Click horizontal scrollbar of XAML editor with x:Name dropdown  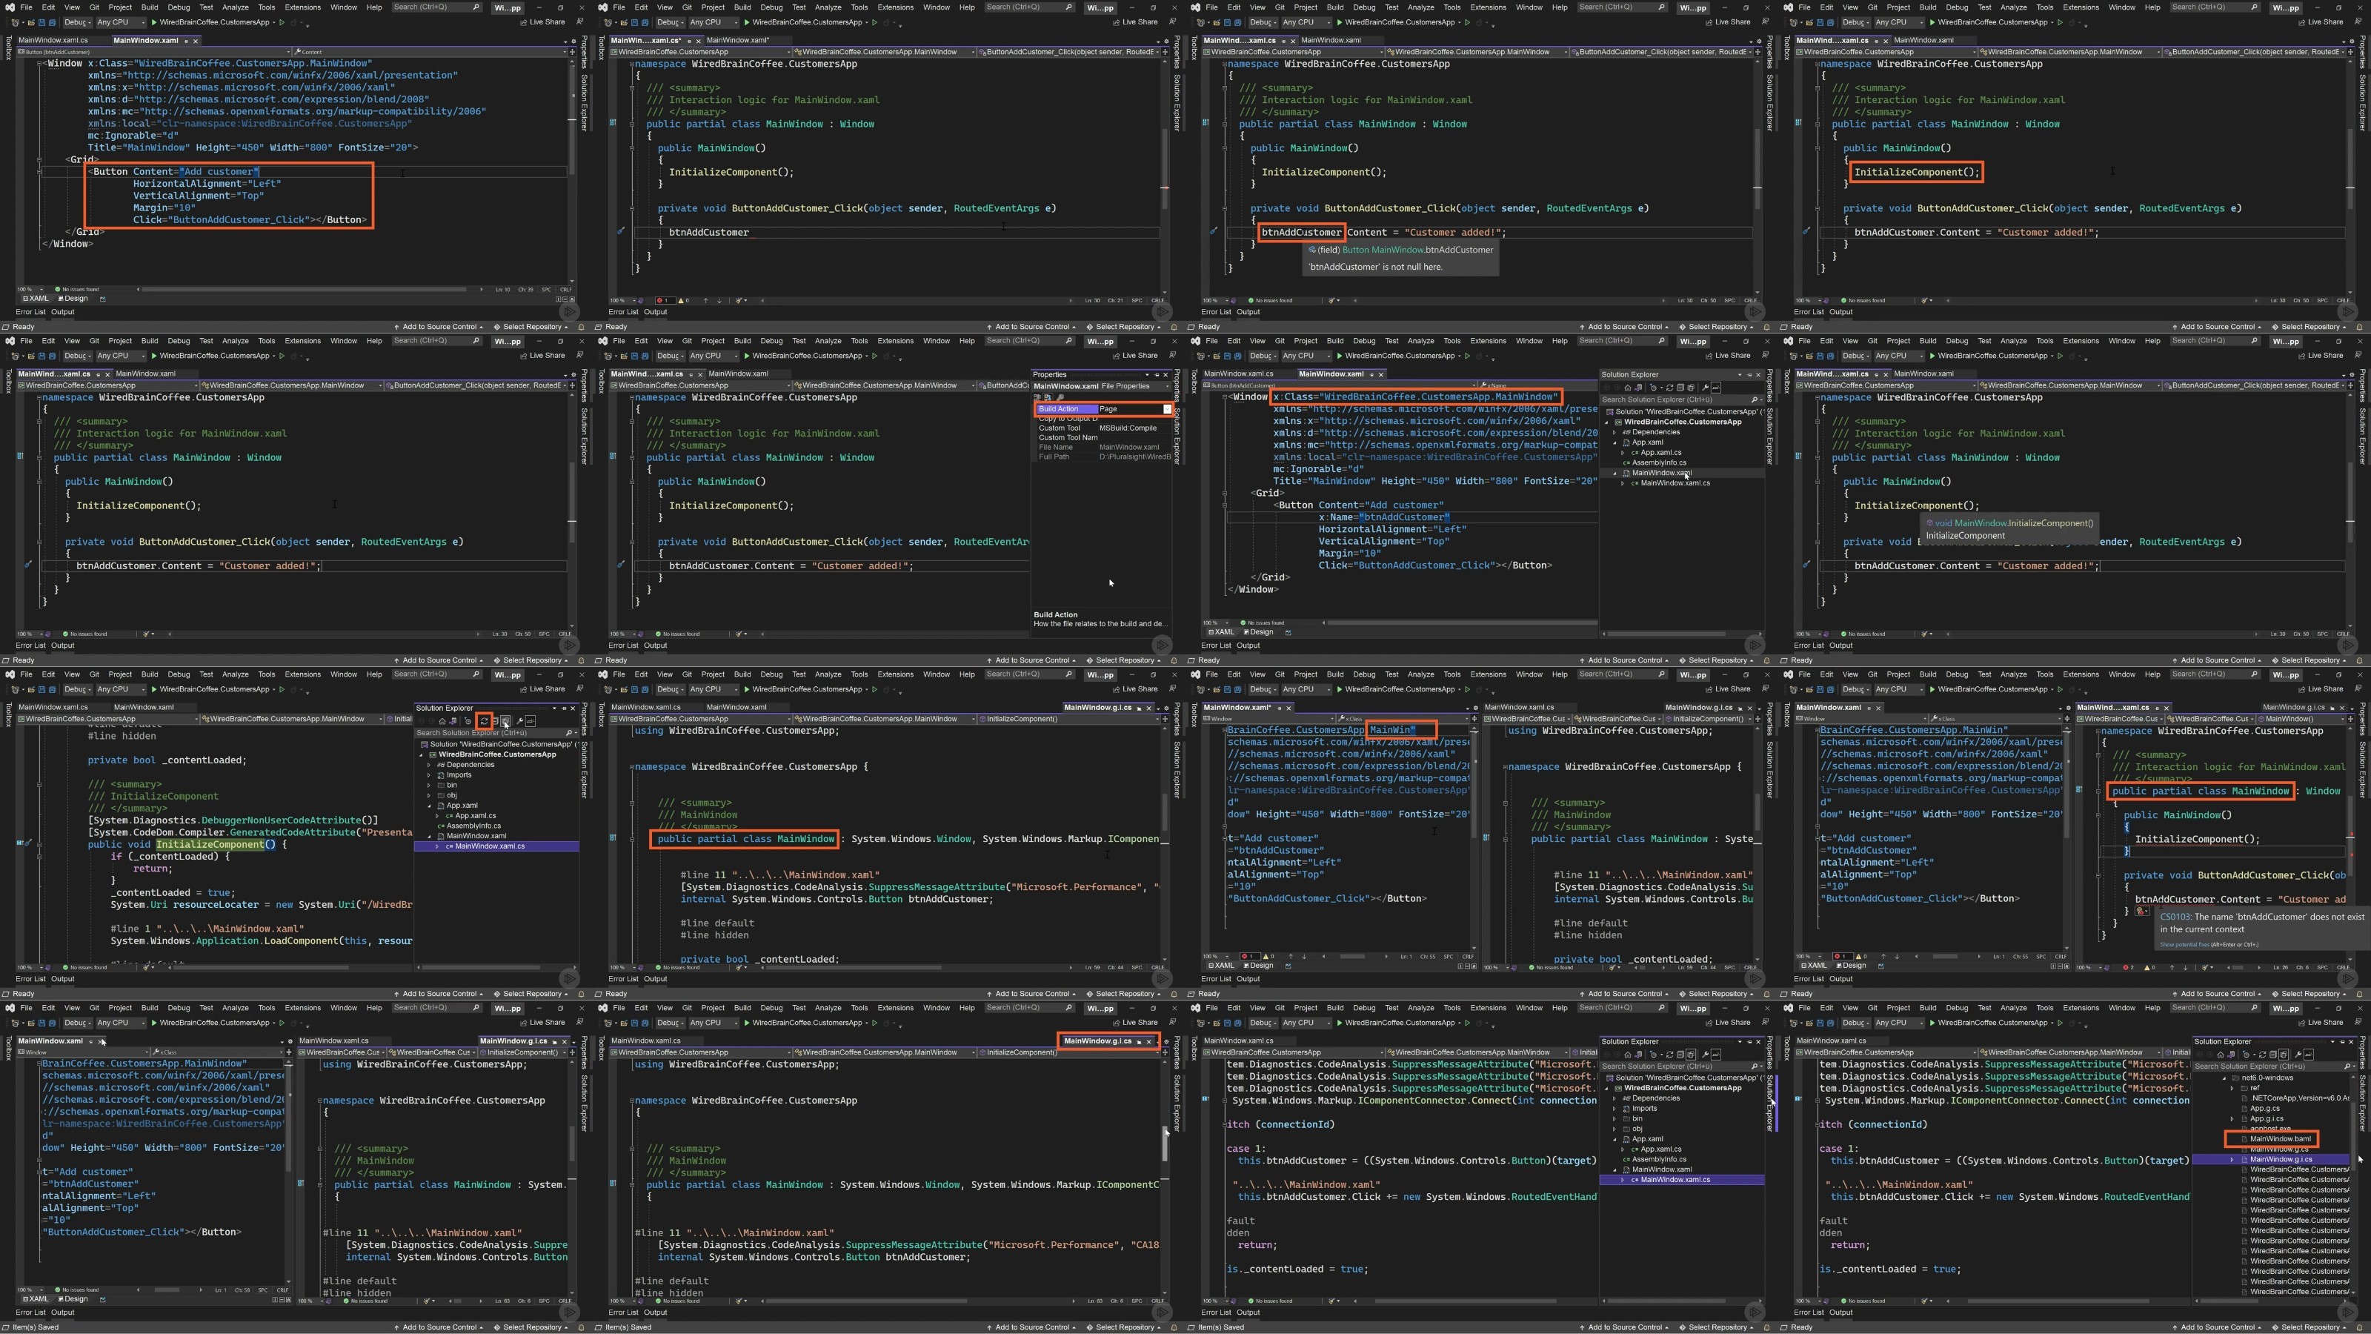(1463, 623)
